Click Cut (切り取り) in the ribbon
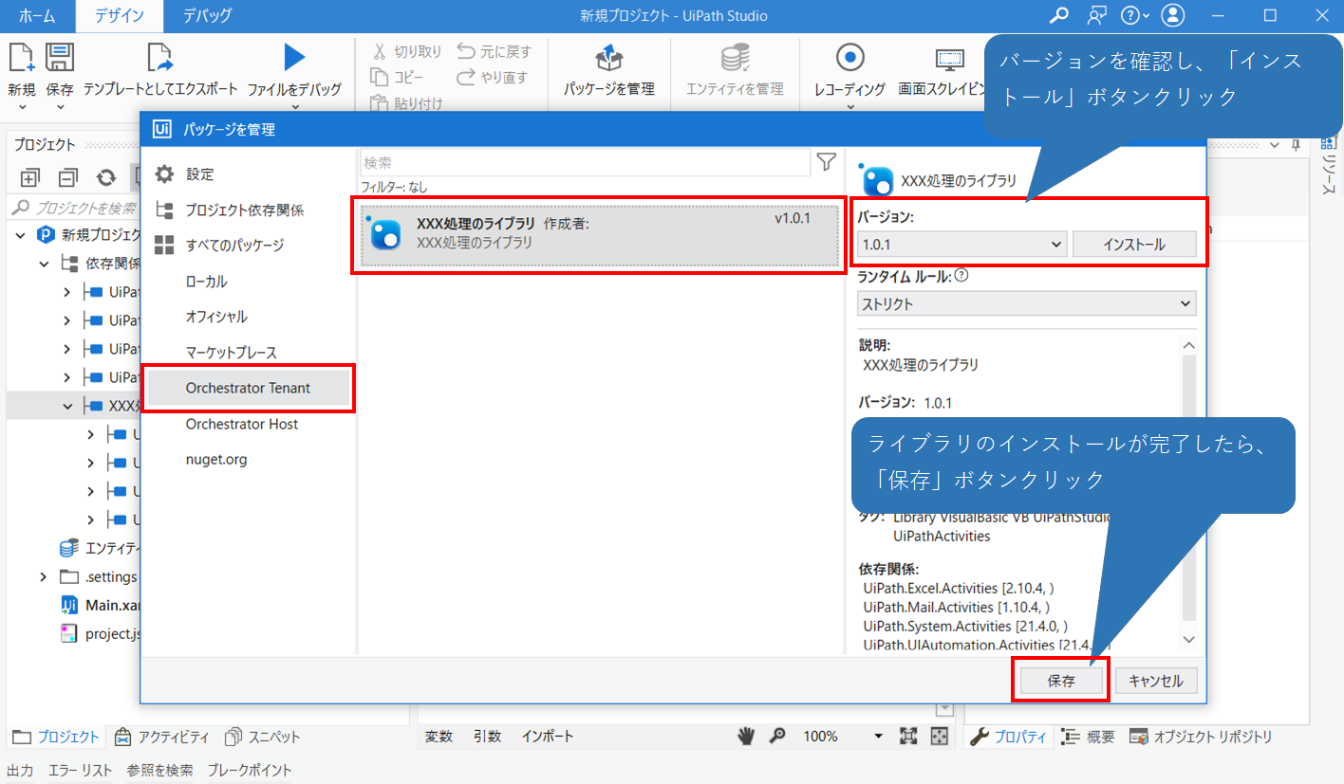The width and height of the screenshot is (1344, 784). click(407, 51)
